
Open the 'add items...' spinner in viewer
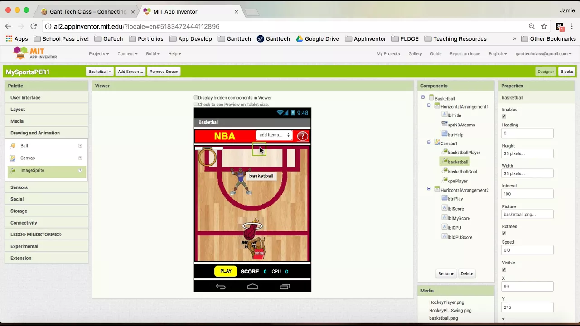274,135
